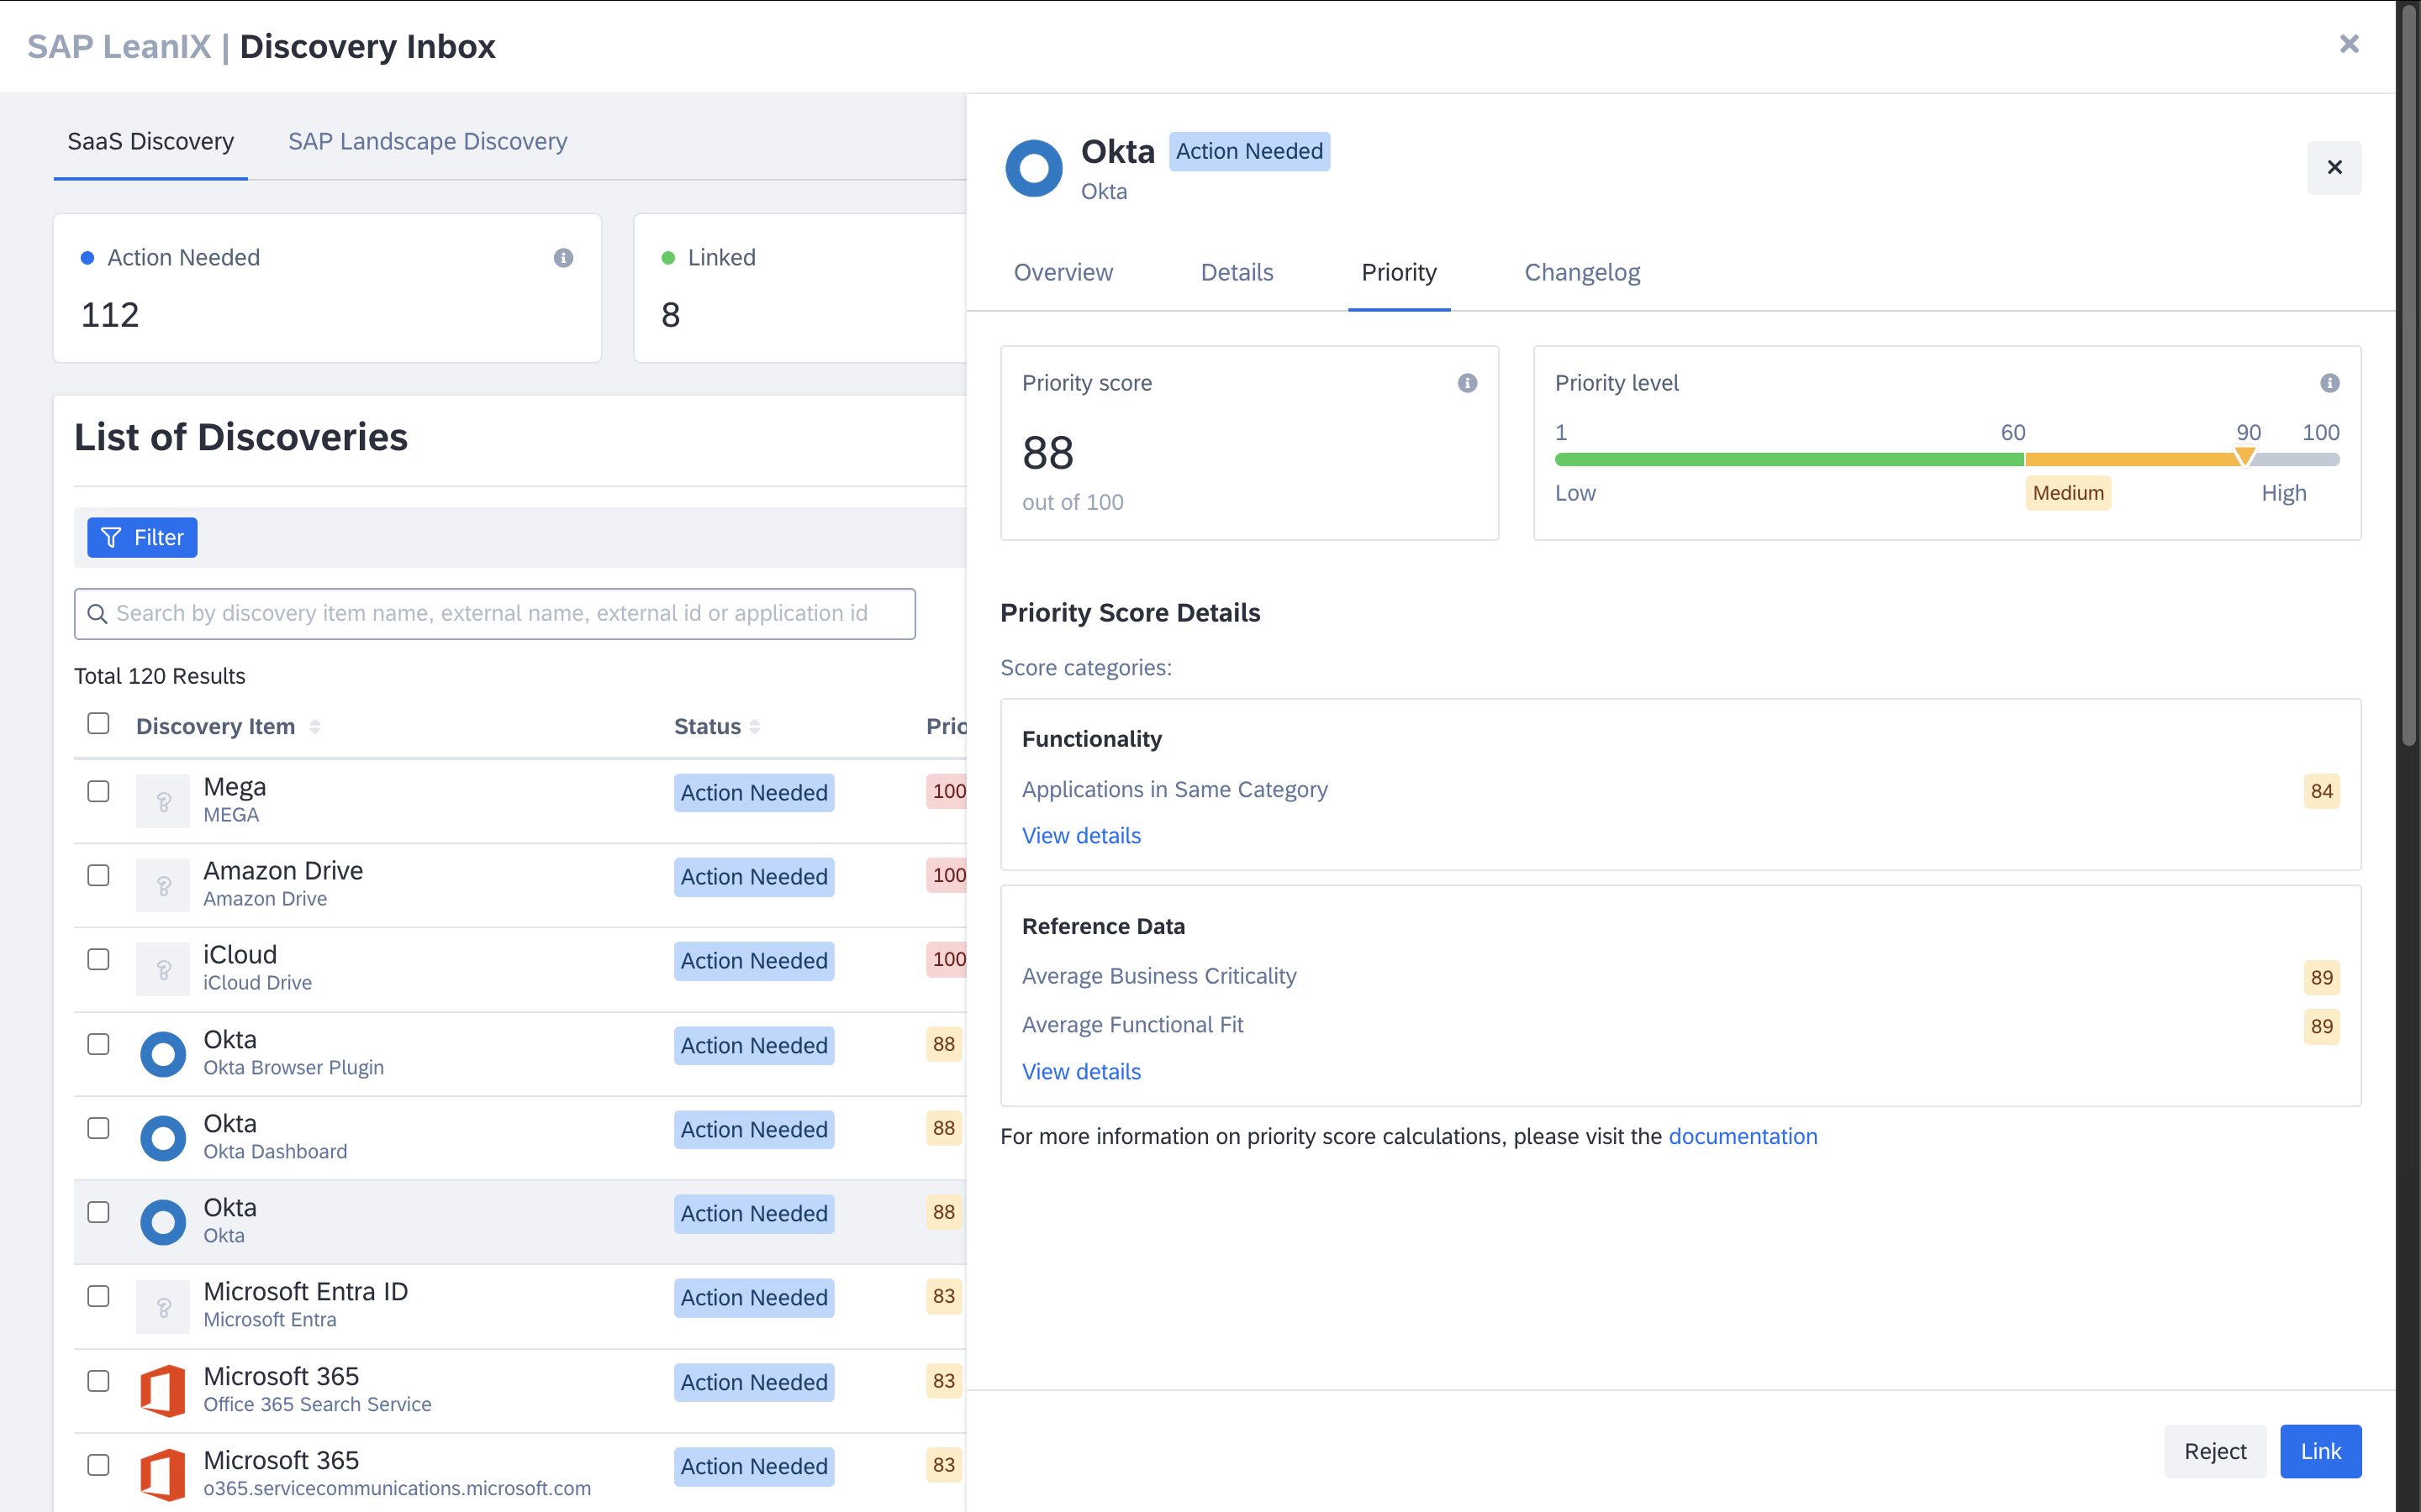Check the iCloud row checkbox

click(98, 959)
